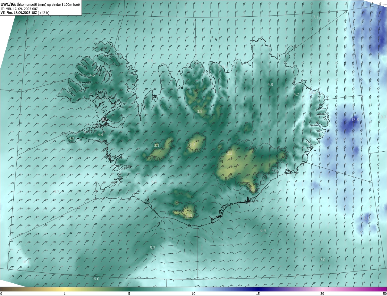This screenshot has height=296, width=387.
Task: Click the 13.8 value label east of Iceland
Action: pyautogui.click(x=355, y=120)
